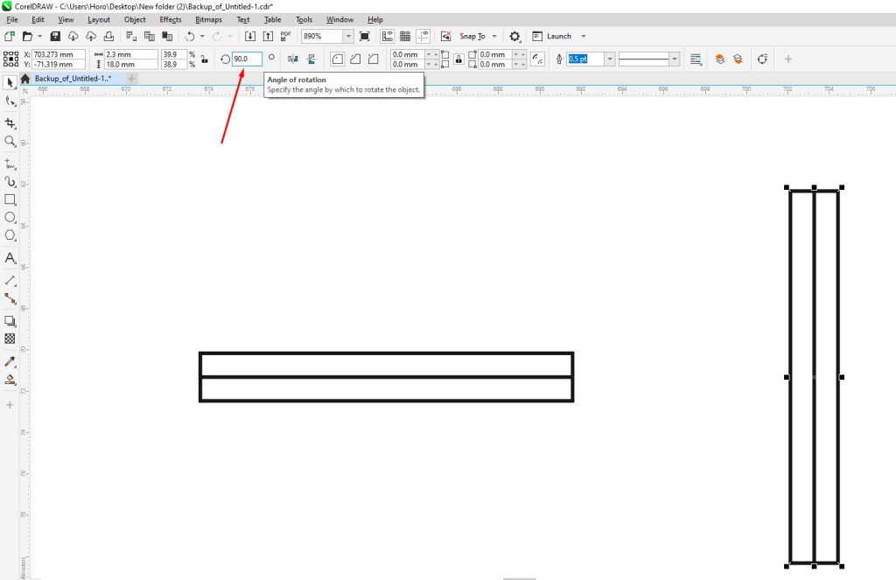Viewport: 896px width, 580px height.
Task: Select the Pick tool
Action: (10, 82)
